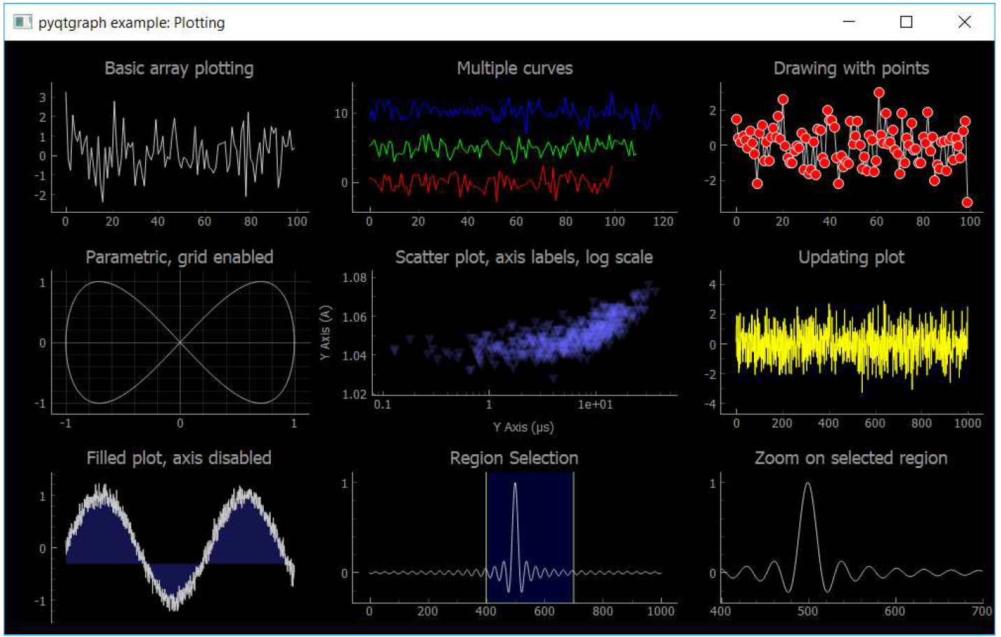Click the tall peak in the zoomed region plot
This screenshot has width=1001, height=637.
(x=808, y=484)
